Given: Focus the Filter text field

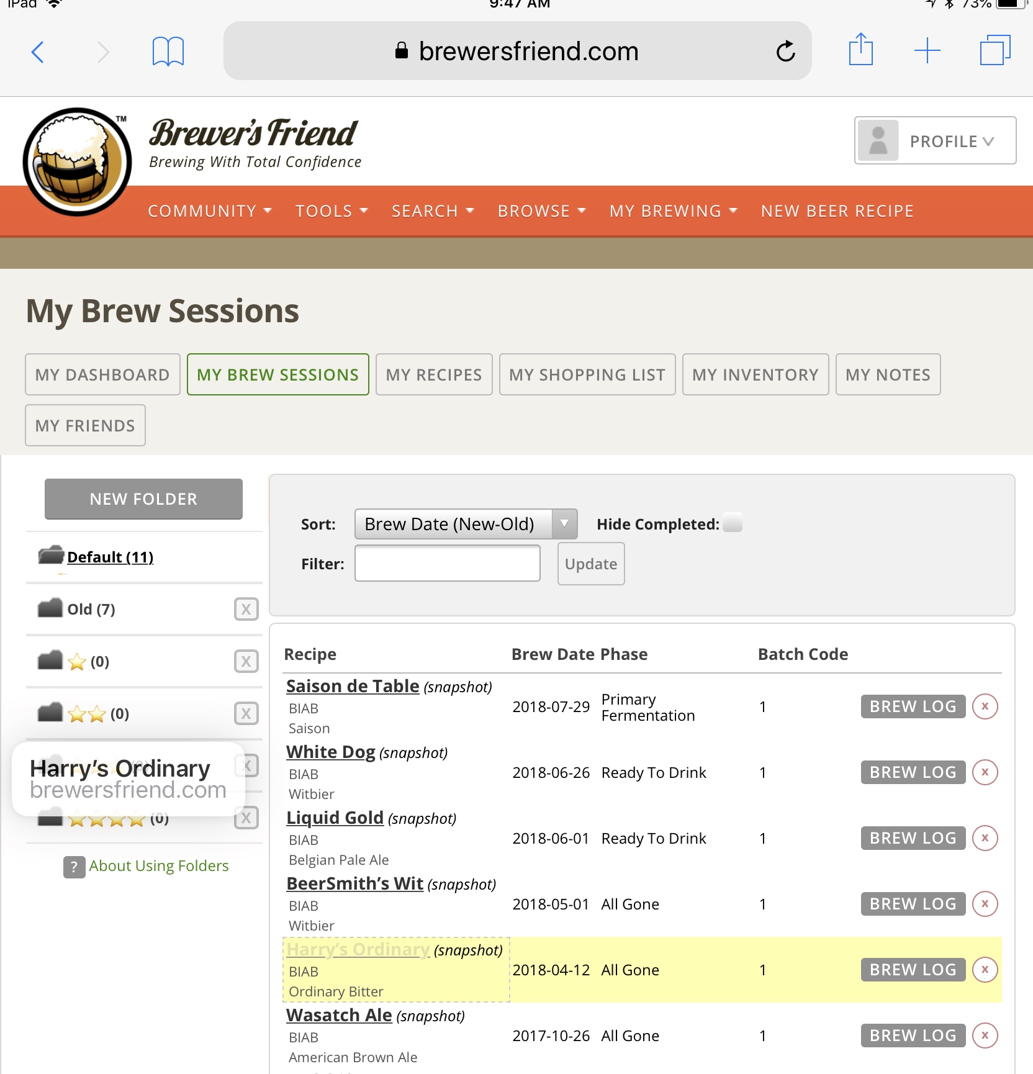Looking at the screenshot, I should [447, 564].
